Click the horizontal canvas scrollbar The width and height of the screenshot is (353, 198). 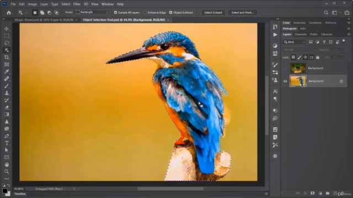pos(170,189)
